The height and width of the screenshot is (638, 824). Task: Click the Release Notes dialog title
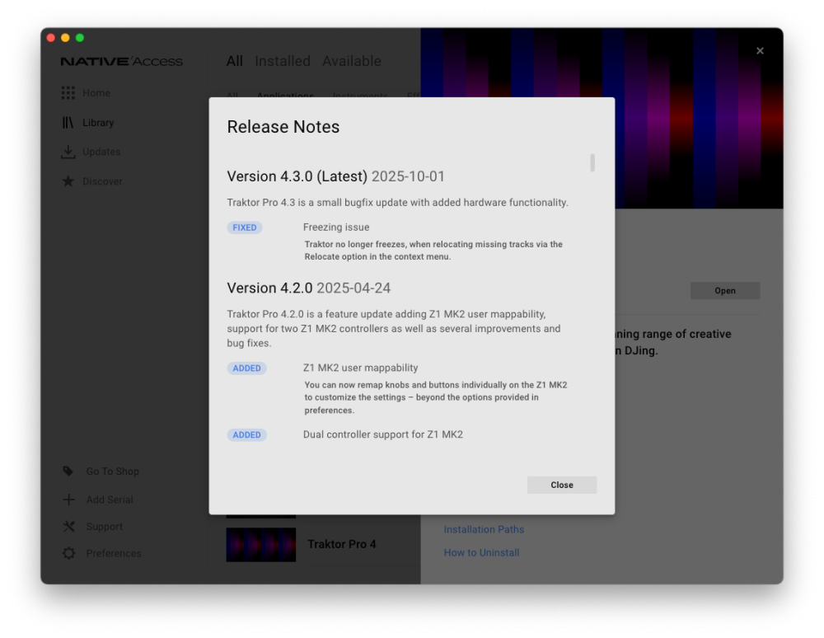283,127
